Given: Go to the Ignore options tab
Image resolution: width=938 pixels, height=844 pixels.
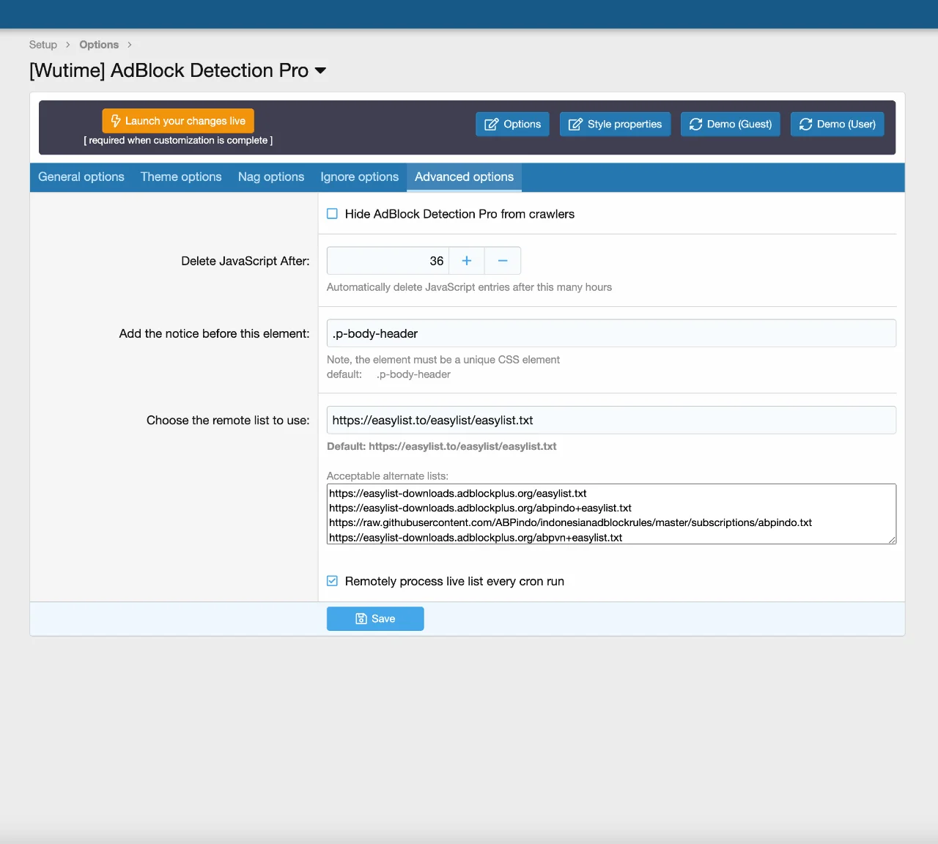Looking at the screenshot, I should [359, 177].
